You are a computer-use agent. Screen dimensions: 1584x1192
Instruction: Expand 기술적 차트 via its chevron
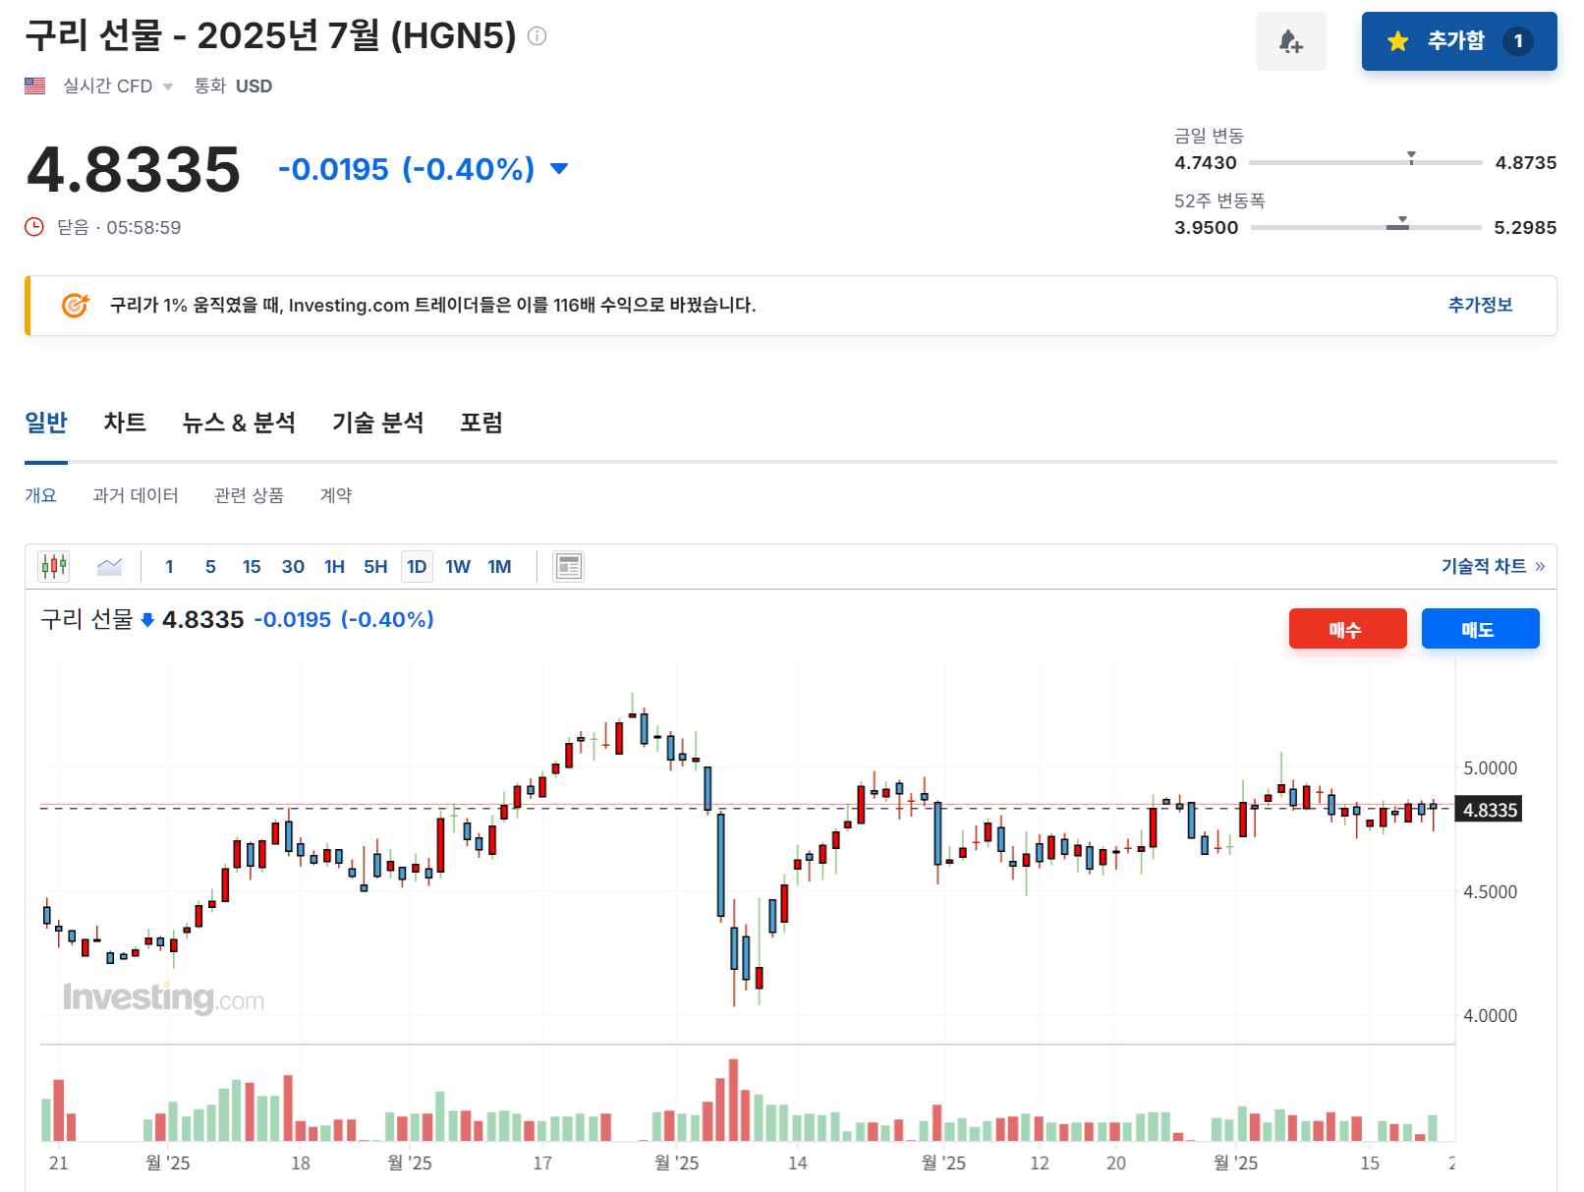tap(1540, 565)
